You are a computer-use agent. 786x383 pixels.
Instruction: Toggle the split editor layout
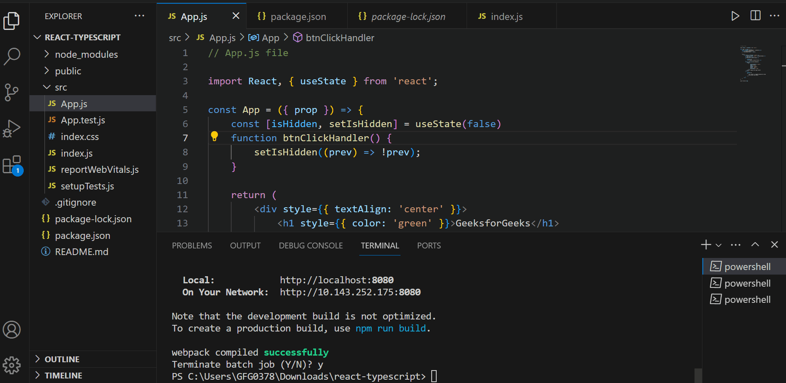point(755,16)
